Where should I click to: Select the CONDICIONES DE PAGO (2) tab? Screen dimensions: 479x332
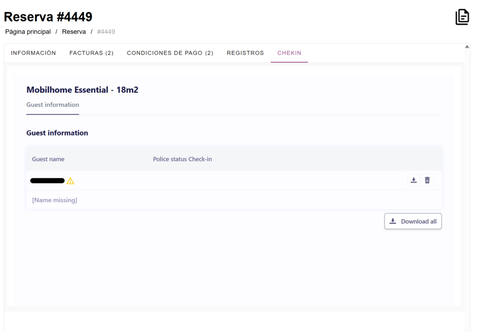pyautogui.click(x=170, y=53)
